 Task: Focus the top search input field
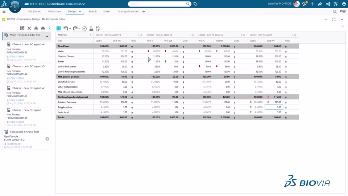[x=158, y=4]
